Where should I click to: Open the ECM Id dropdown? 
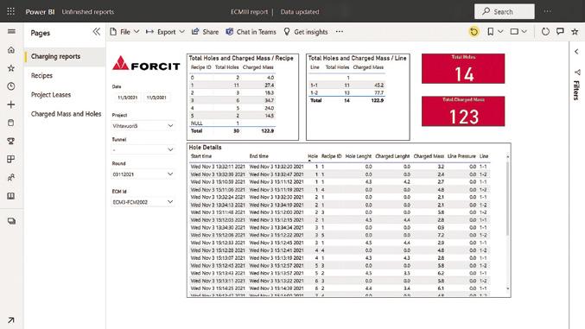point(143,202)
